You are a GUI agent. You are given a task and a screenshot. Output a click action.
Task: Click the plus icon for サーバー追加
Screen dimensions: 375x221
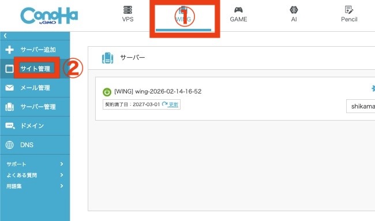[x=10, y=50]
